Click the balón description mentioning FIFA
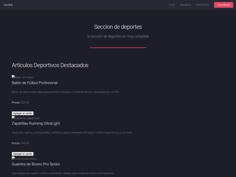The height and width of the screenshot is (177, 236). pos(66,92)
